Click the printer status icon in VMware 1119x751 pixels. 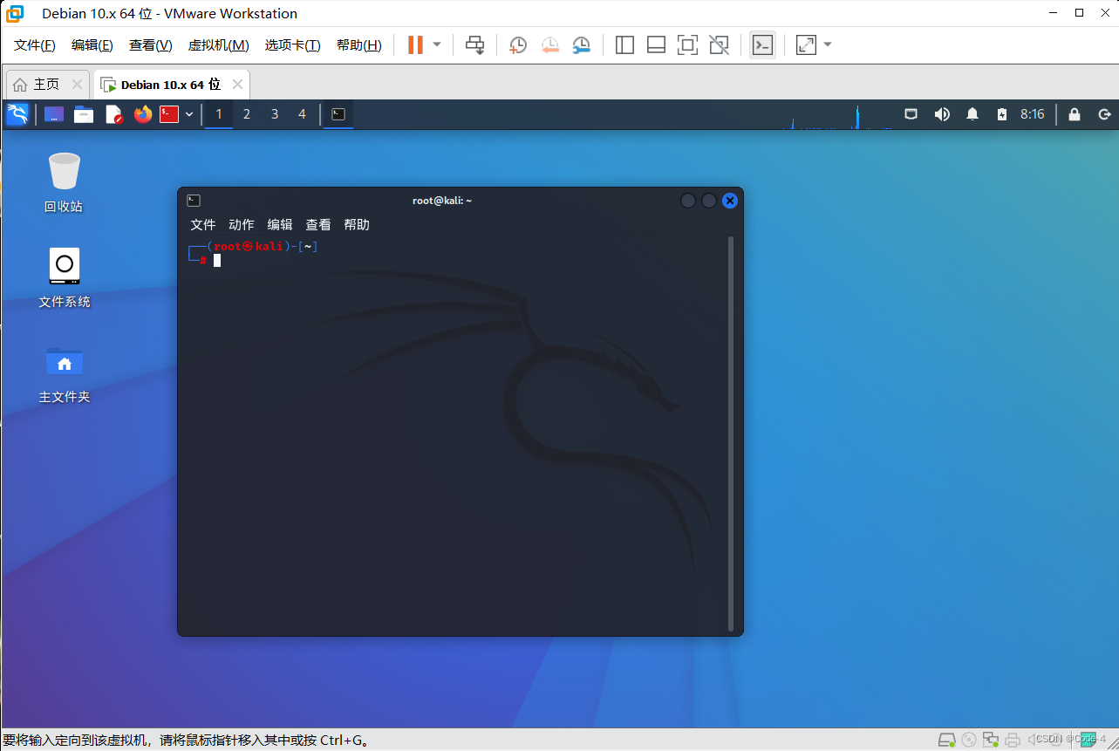click(x=1013, y=740)
